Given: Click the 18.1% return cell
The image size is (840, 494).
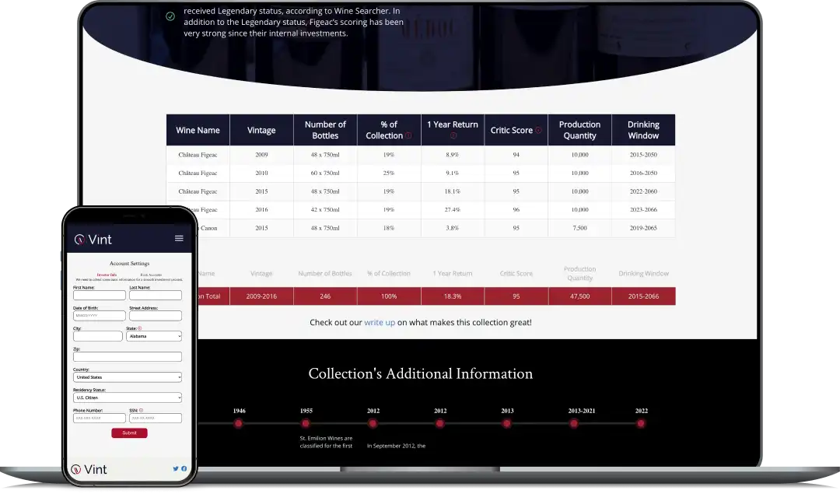Looking at the screenshot, I should coord(452,191).
